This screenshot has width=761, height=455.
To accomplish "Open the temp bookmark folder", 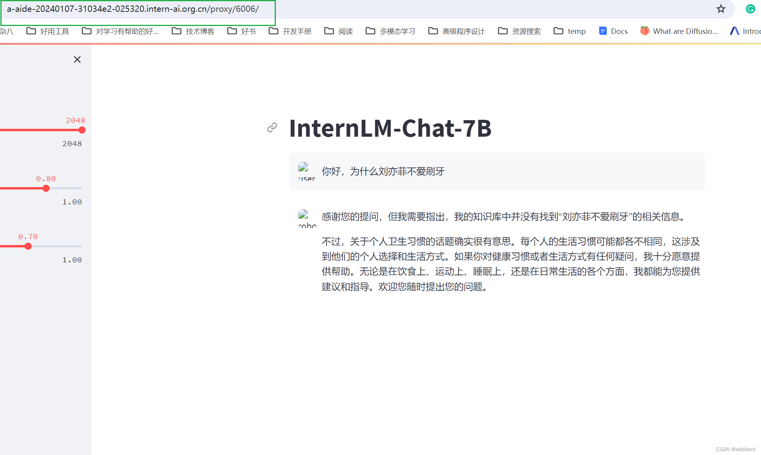I will (569, 31).
